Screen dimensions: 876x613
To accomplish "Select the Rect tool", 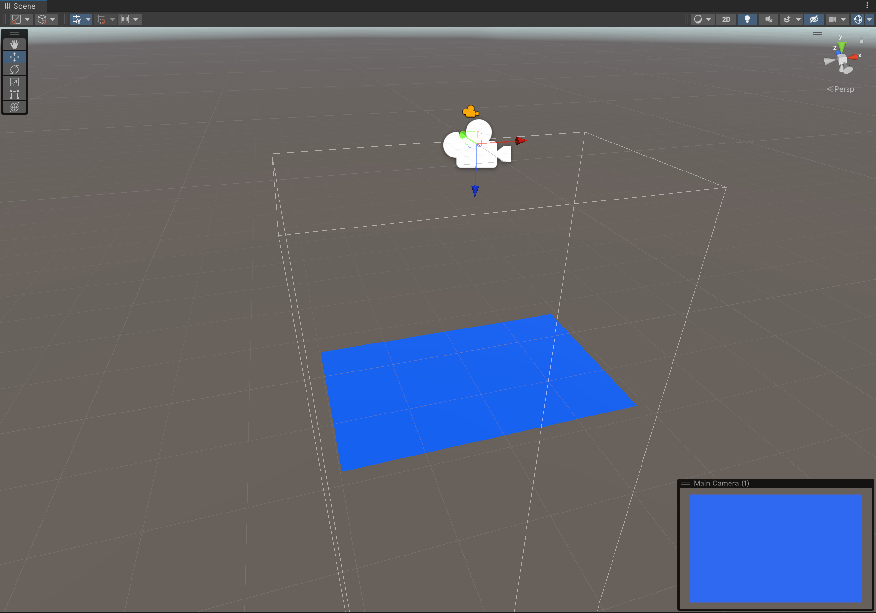I will click(x=15, y=94).
